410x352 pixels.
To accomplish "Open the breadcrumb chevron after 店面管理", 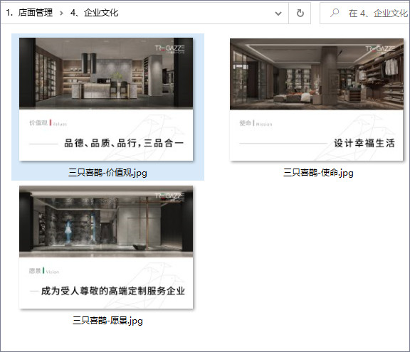I will click(61, 13).
